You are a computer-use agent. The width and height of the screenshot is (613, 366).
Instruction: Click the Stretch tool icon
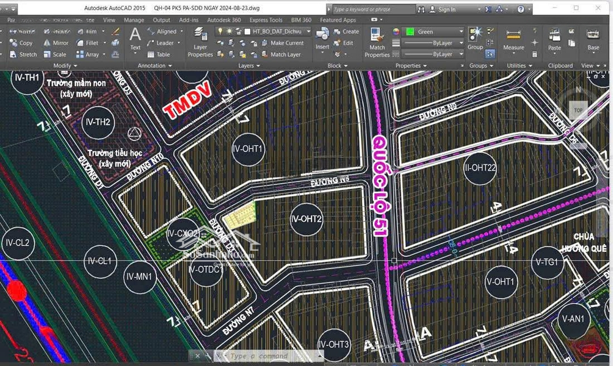[x=12, y=54]
